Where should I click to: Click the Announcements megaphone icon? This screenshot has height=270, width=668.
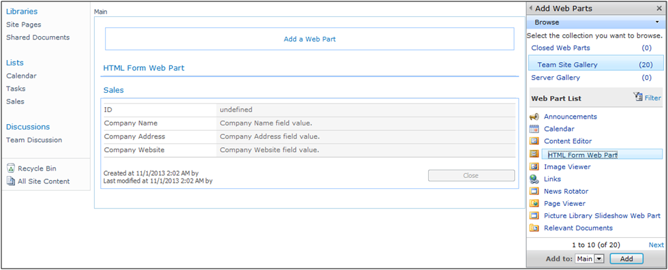point(534,117)
